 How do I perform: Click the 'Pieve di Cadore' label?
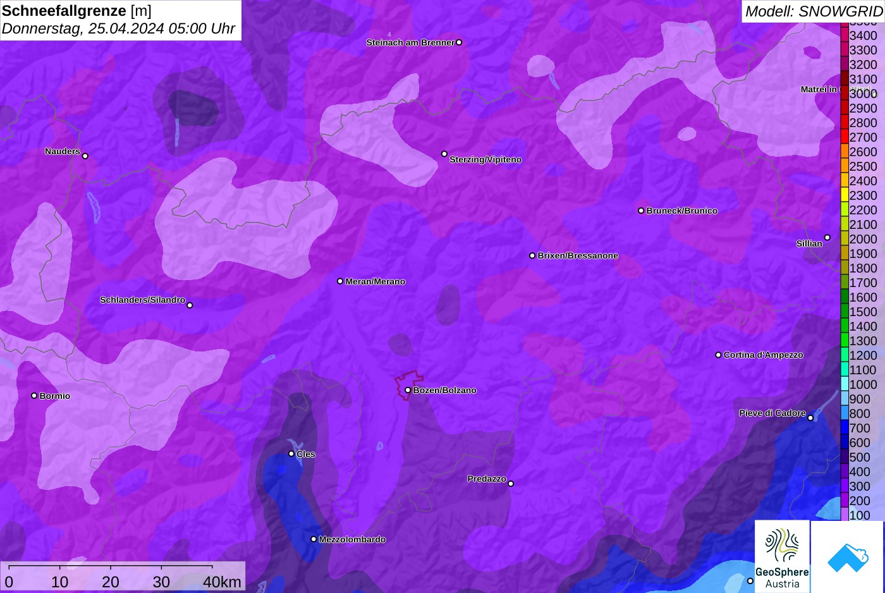pos(772,413)
